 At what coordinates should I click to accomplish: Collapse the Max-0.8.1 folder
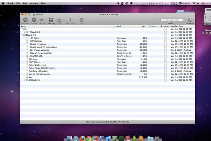click(22, 35)
